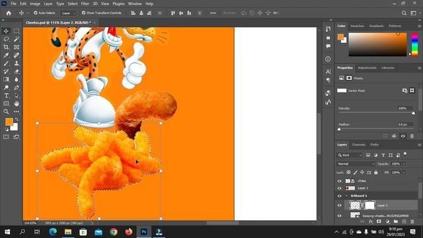Open the Layers panel options menu
The height and width of the screenshot is (238, 423).
click(x=419, y=145)
